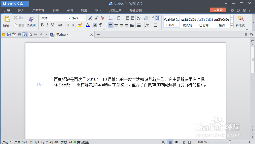Click the vertical scrollbar thumb
The image size is (255, 144).
[x=253, y=60]
